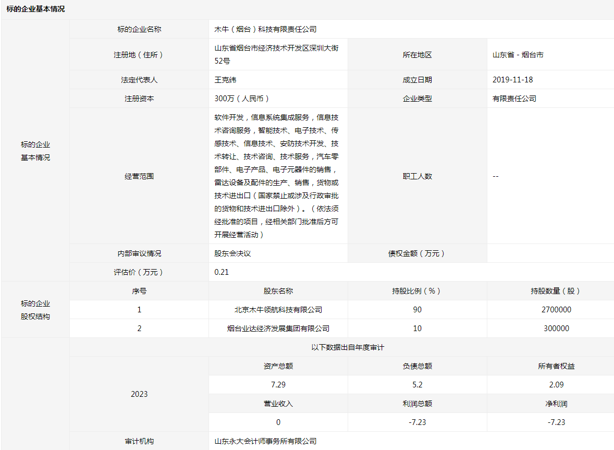Click the header 利润总额
The width and height of the screenshot is (614, 450).
[417, 404]
